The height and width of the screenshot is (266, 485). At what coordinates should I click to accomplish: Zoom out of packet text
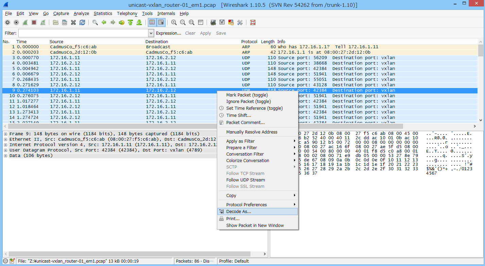(x=183, y=22)
